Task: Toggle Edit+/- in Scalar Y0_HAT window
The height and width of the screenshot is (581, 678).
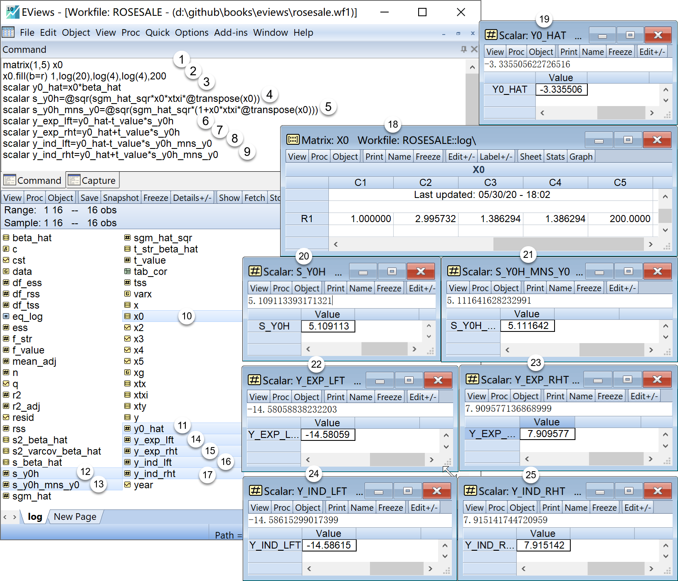Action: 652,52
